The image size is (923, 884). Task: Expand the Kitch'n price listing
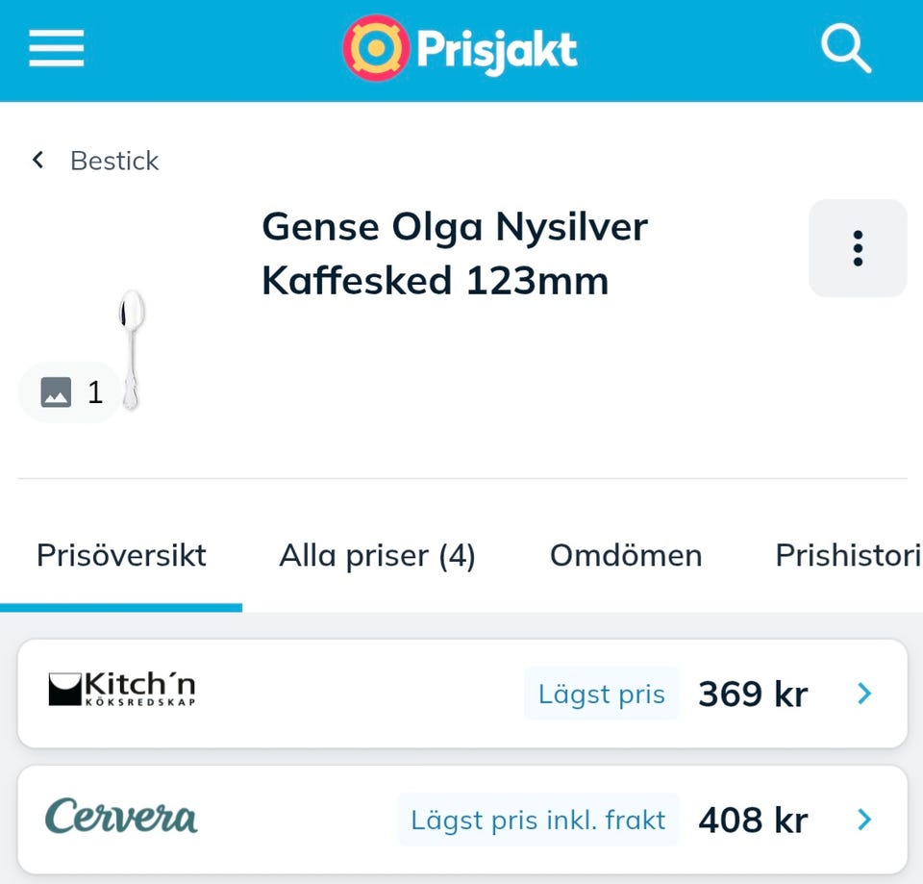coord(863,694)
